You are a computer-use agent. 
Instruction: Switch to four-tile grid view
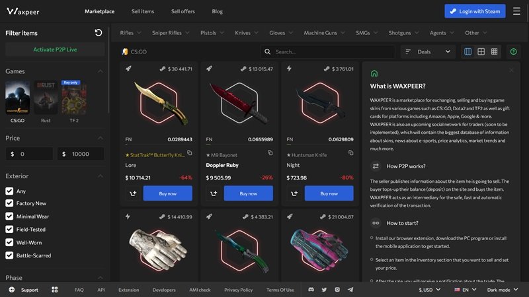point(481,51)
